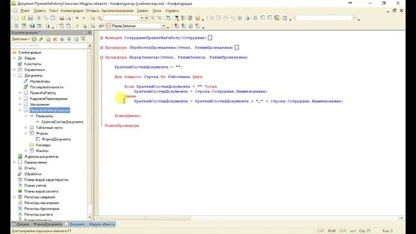Click the filter funnel icon in tree toolbar
This screenshot has height=234, width=416.
83,39
